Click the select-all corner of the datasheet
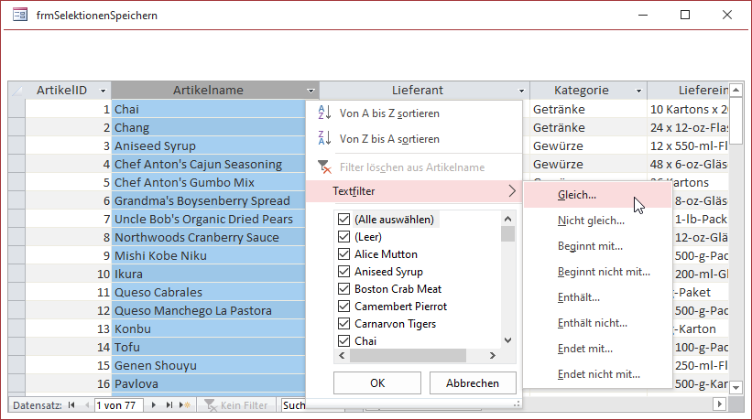Image resolution: width=752 pixels, height=420 pixels. click(x=16, y=91)
